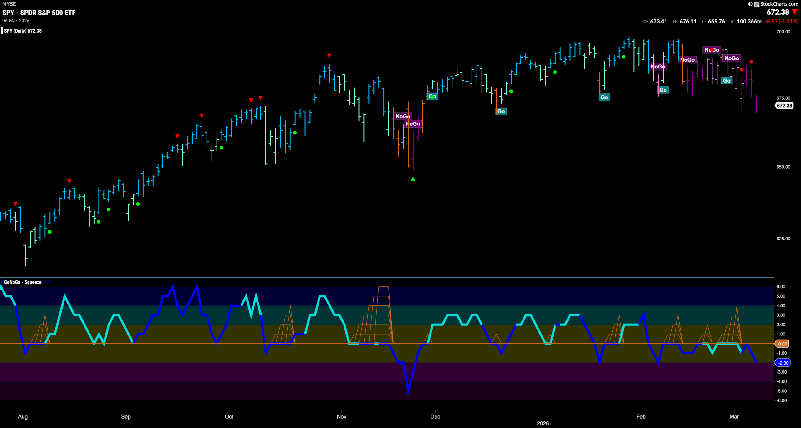Image resolution: width=801 pixels, height=428 pixels.
Task: Click the upper NoGo label in November
Action: point(403,116)
